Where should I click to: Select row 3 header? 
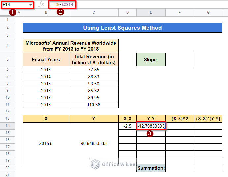(7, 36)
